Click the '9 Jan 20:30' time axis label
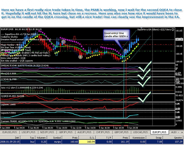This screenshot has width=184, height=145. tap(132, 128)
